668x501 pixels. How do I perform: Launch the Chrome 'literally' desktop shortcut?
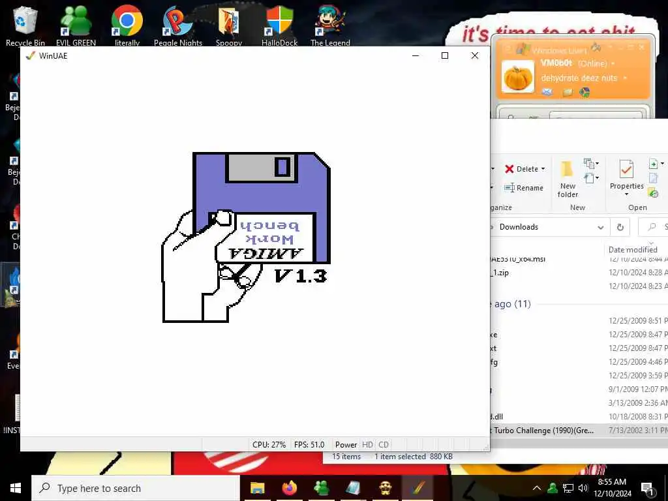[127, 25]
